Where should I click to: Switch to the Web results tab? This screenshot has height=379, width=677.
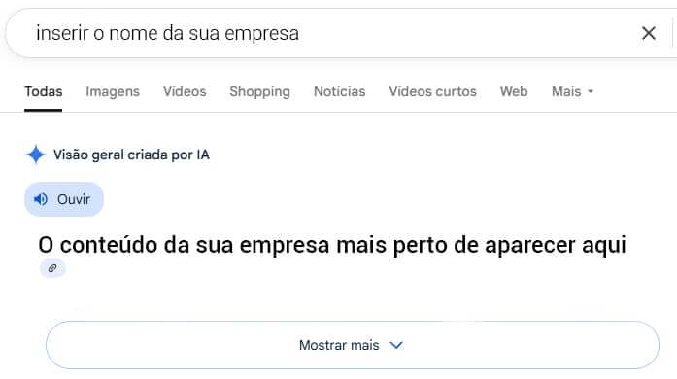(x=514, y=91)
